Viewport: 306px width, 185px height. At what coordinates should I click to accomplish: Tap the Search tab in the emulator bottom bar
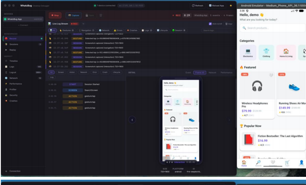click(258, 163)
